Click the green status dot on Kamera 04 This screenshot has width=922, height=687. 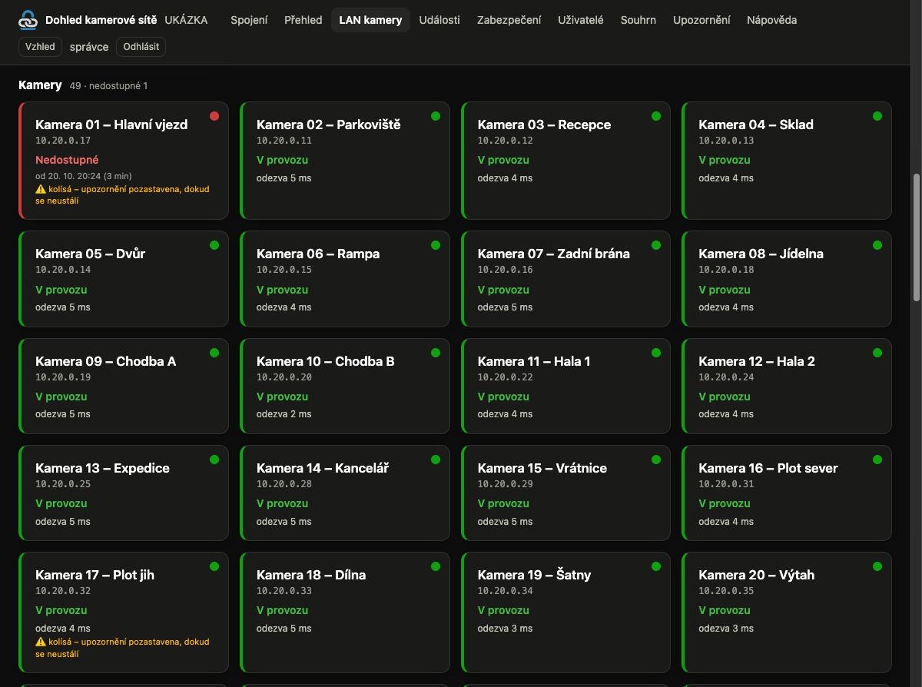coord(877,116)
